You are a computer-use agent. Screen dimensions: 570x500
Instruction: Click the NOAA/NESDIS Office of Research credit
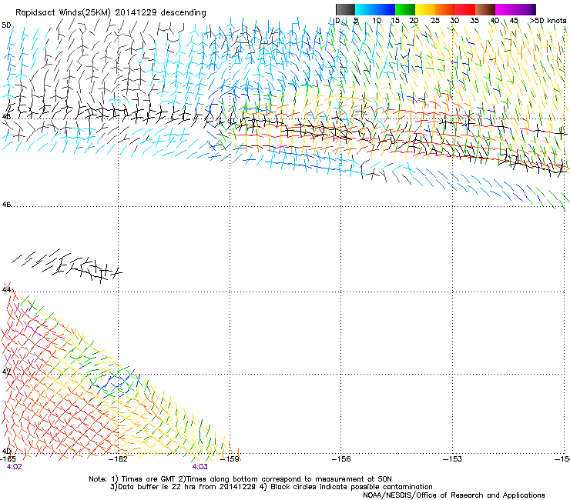(x=454, y=495)
